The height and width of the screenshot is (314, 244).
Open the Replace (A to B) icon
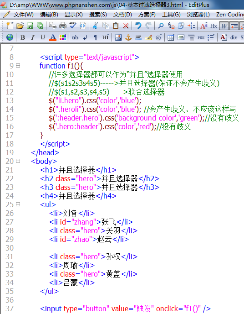[x=171, y=26]
